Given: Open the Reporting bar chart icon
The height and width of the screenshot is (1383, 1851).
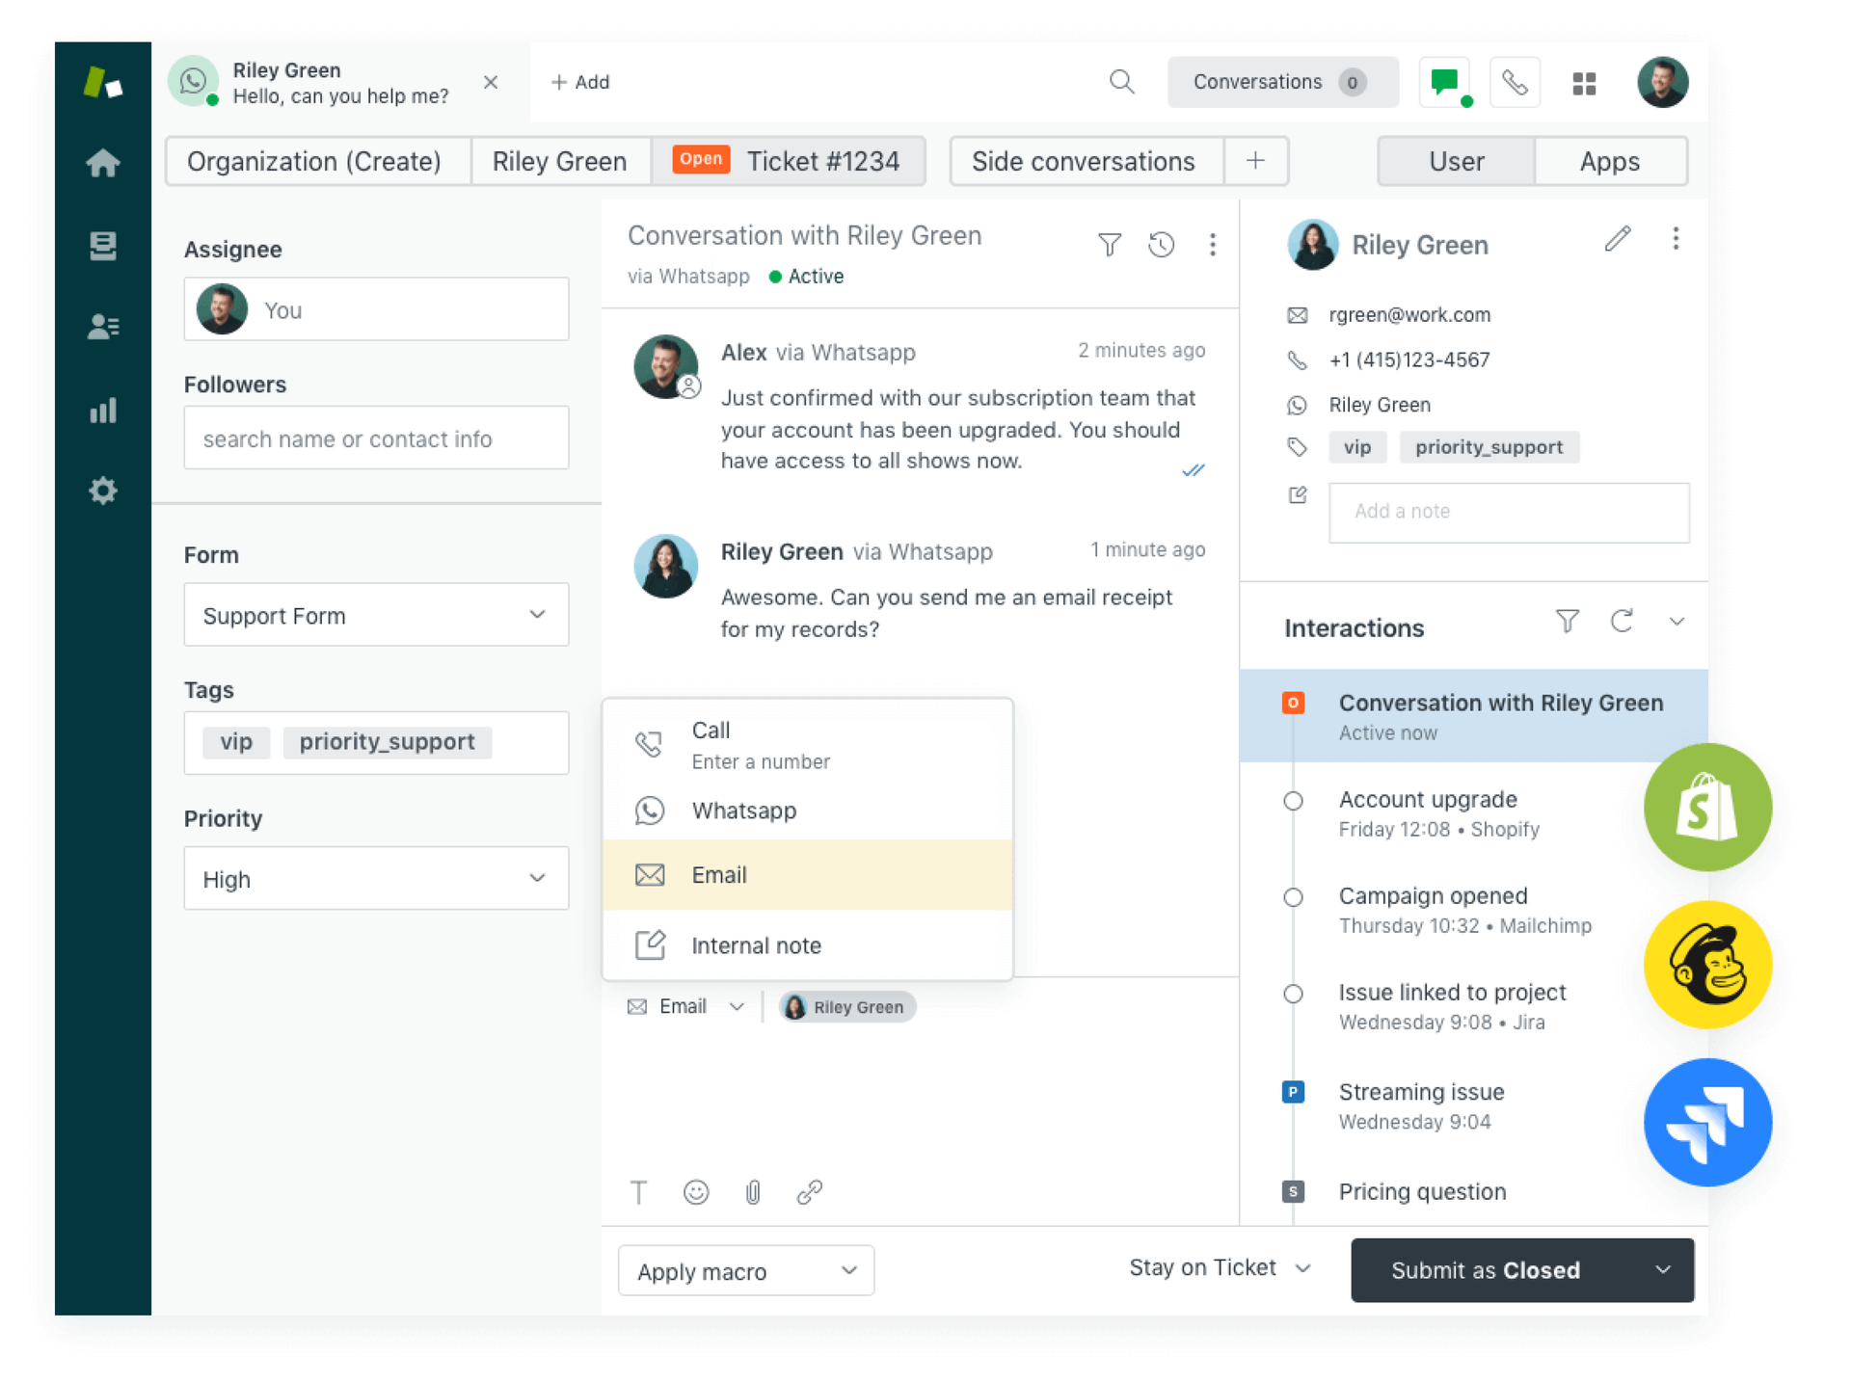Looking at the screenshot, I should point(102,411).
